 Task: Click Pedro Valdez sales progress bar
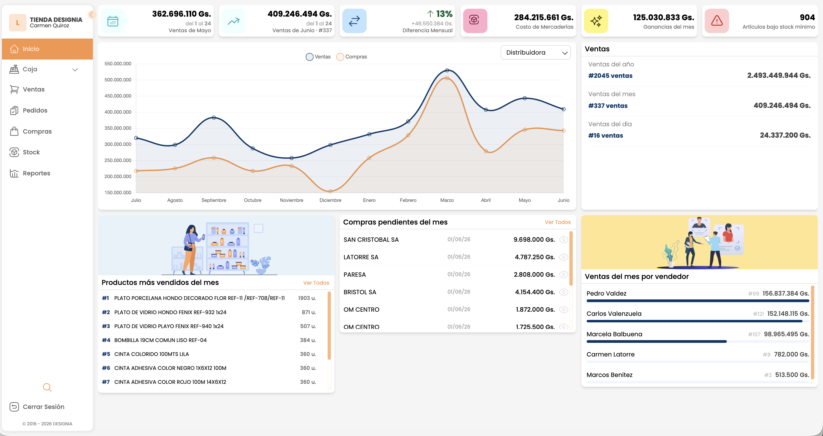tap(698, 301)
